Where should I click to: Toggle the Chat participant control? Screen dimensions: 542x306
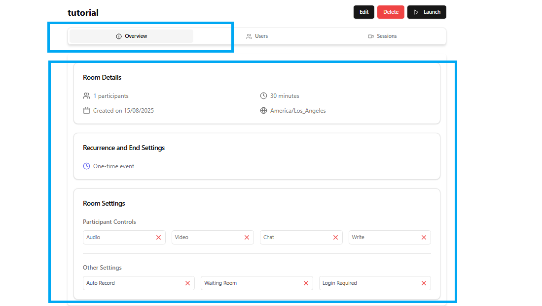[335, 237]
